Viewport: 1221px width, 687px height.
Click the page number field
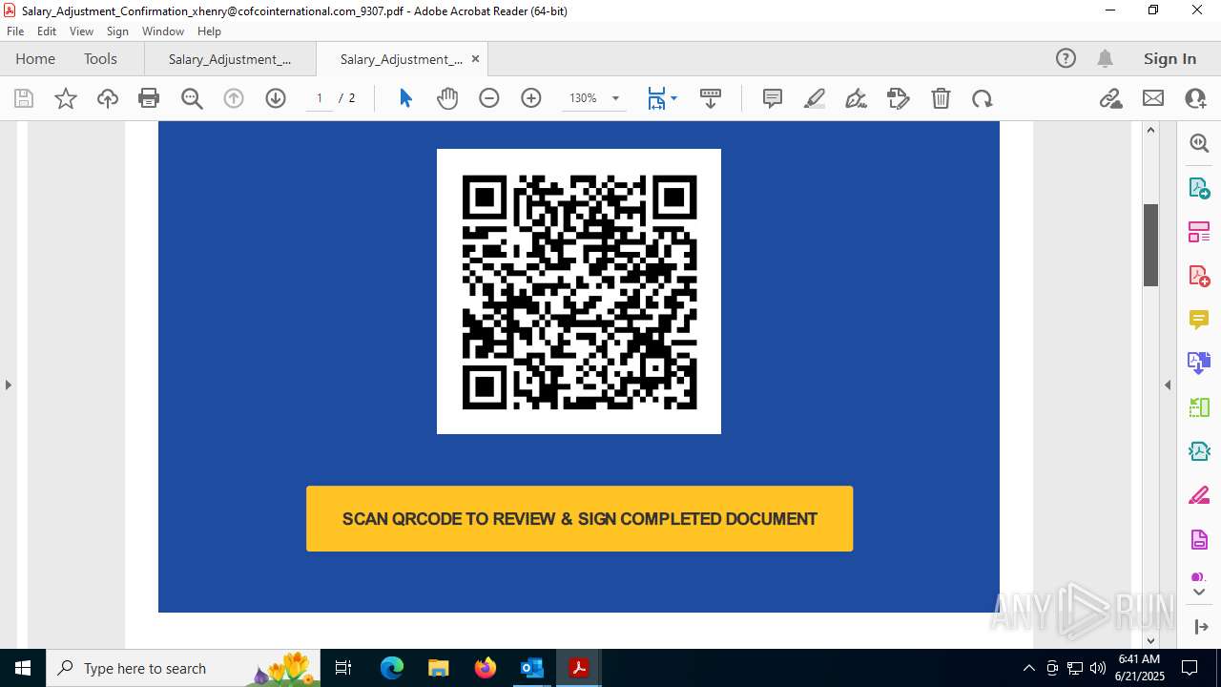320,98
